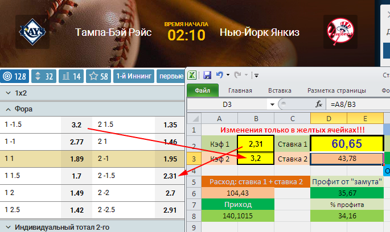
Task: Pick handicap 1 -1 odds 2.77
Action: click(x=76, y=142)
